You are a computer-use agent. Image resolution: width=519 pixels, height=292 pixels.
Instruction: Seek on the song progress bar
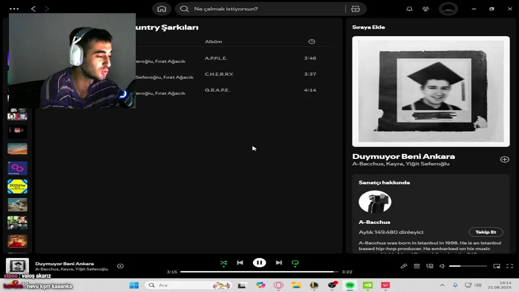(259, 272)
